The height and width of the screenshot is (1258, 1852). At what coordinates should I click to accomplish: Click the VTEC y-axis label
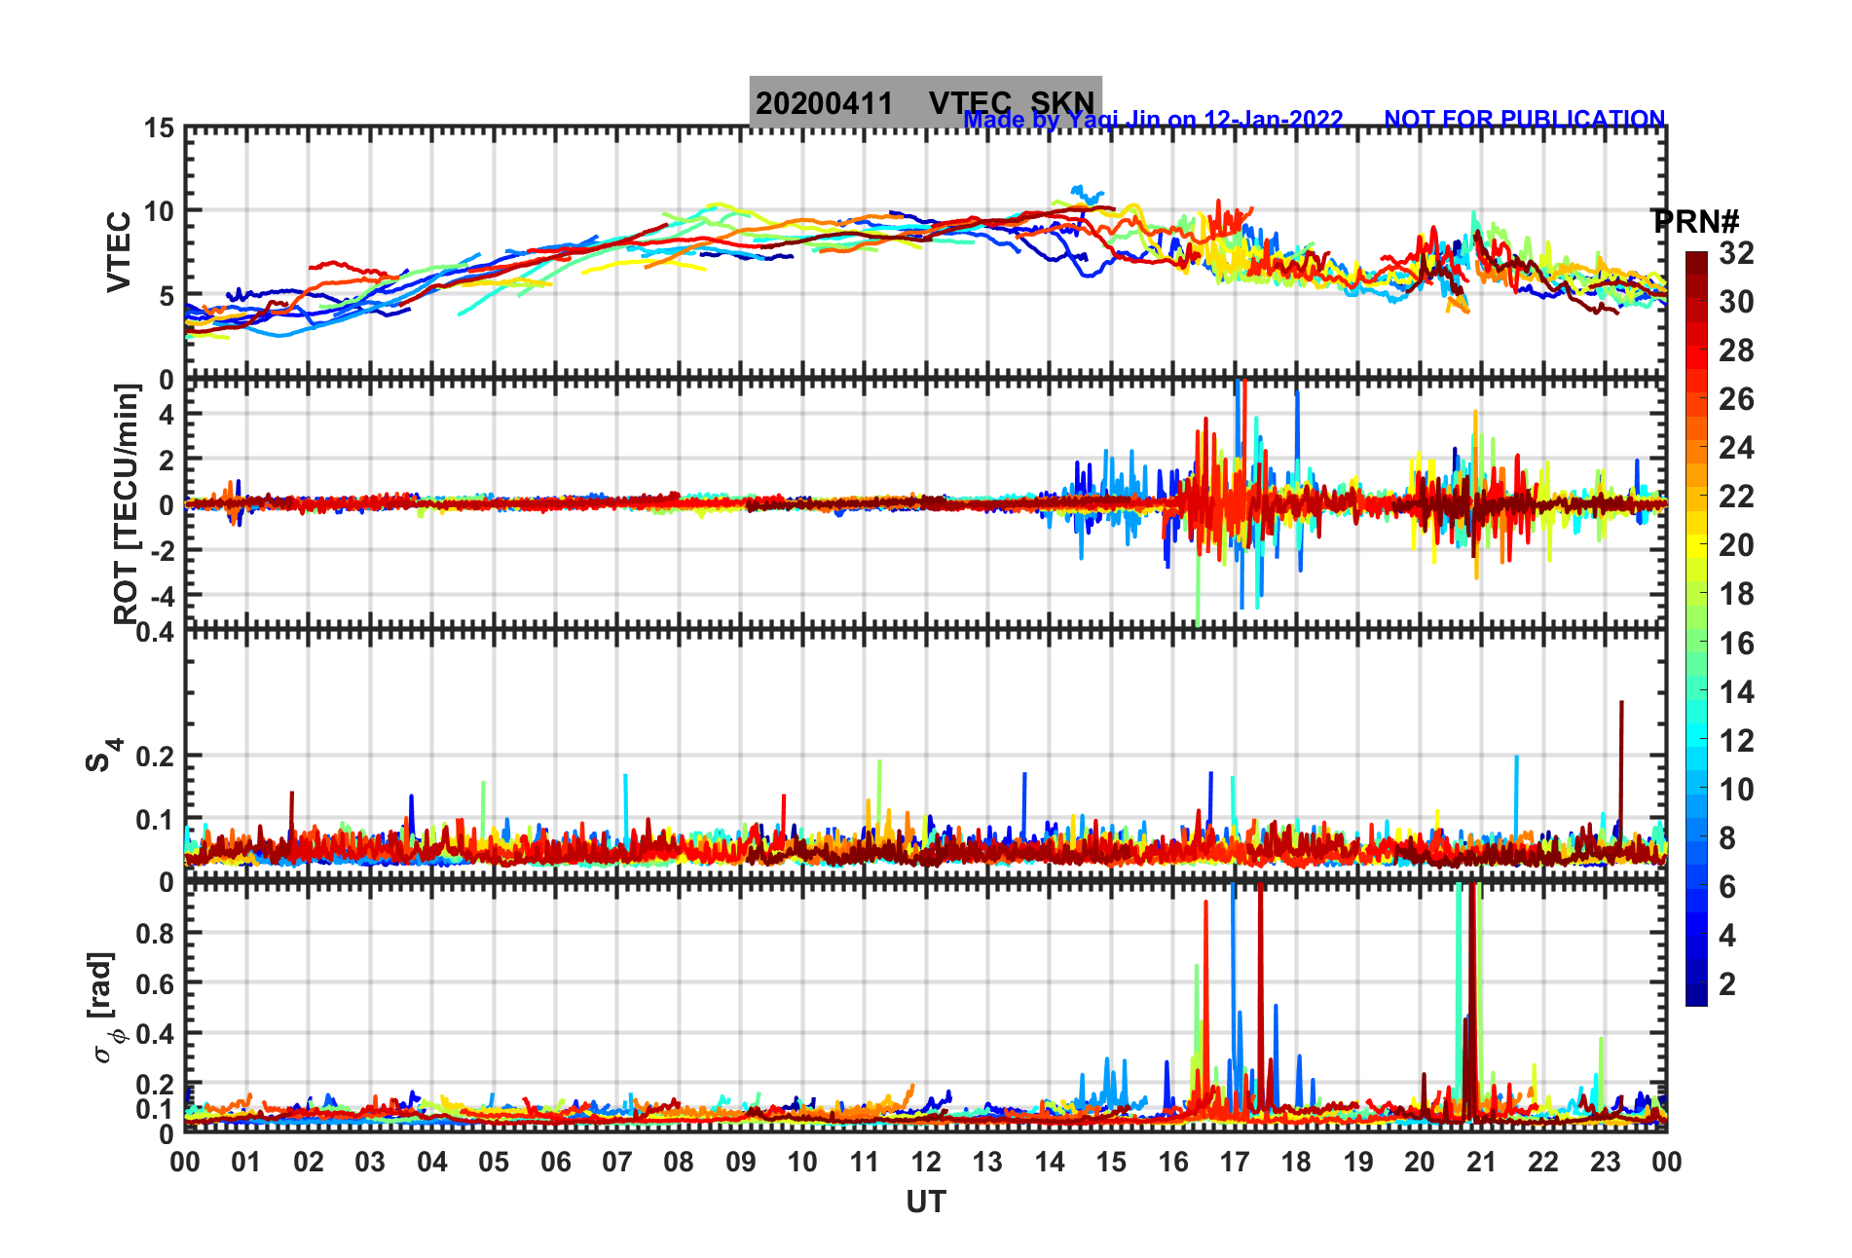click(x=119, y=251)
